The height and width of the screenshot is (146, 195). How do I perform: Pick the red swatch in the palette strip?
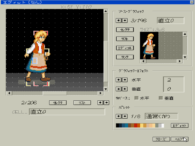pyautogui.click(x=136, y=125)
